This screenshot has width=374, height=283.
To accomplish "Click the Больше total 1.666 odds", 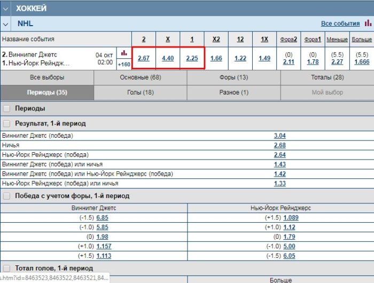I will pyautogui.click(x=362, y=62).
